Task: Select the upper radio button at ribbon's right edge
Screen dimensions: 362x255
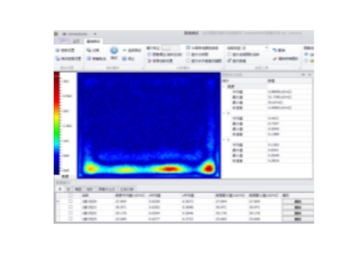Action: [306, 54]
